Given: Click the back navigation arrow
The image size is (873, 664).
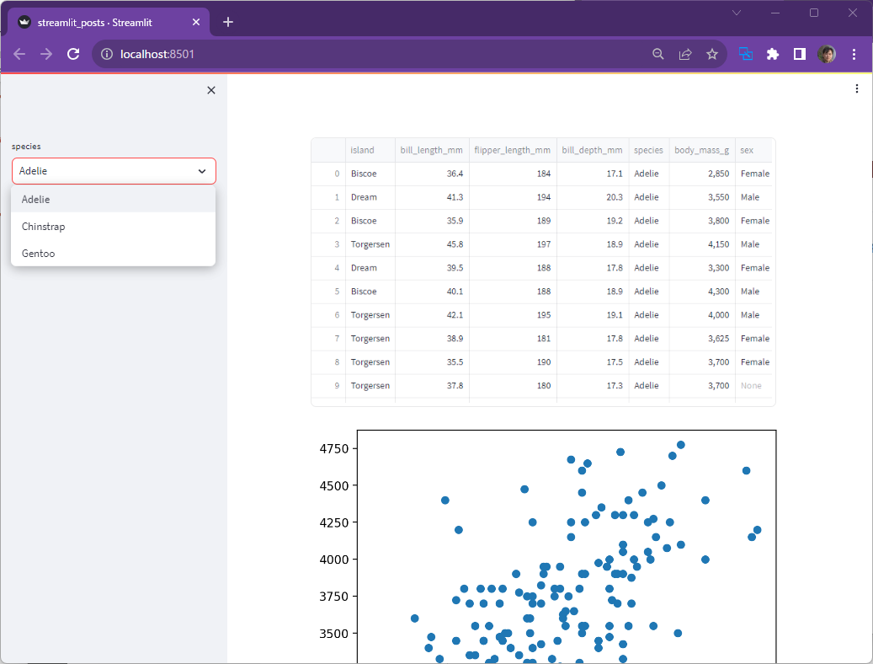Looking at the screenshot, I should coord(19,53).
